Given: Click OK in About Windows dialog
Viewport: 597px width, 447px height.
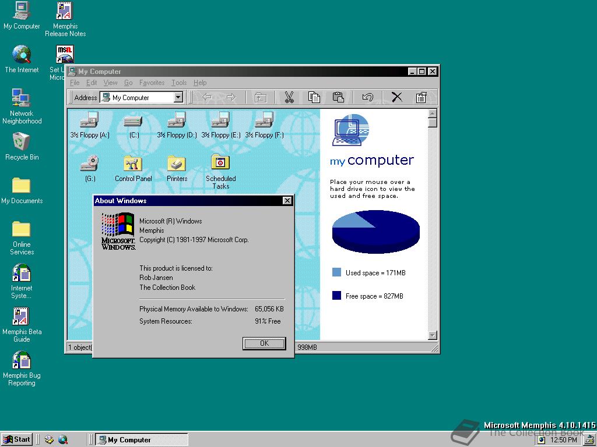Looking at the screenshot, I should coord(264,343).
